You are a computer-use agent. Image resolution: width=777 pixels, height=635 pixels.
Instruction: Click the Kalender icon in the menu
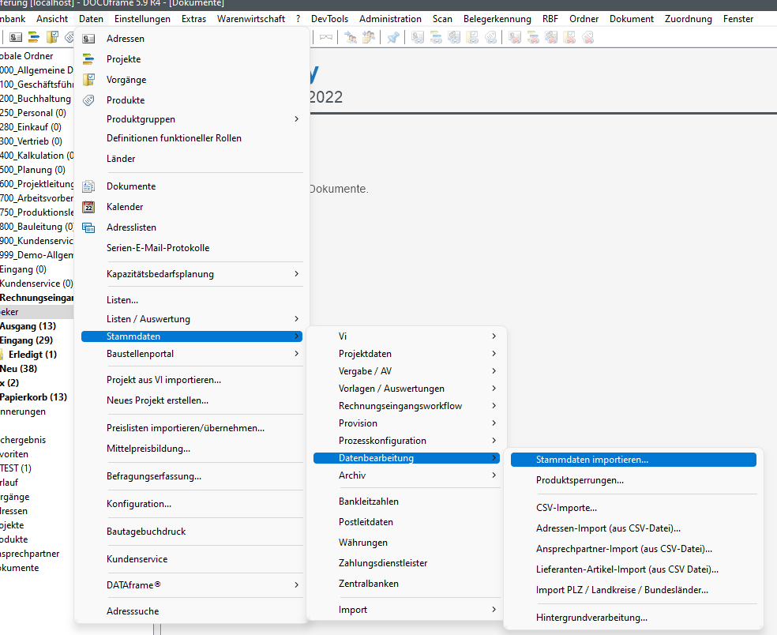[x=88, y=207]
